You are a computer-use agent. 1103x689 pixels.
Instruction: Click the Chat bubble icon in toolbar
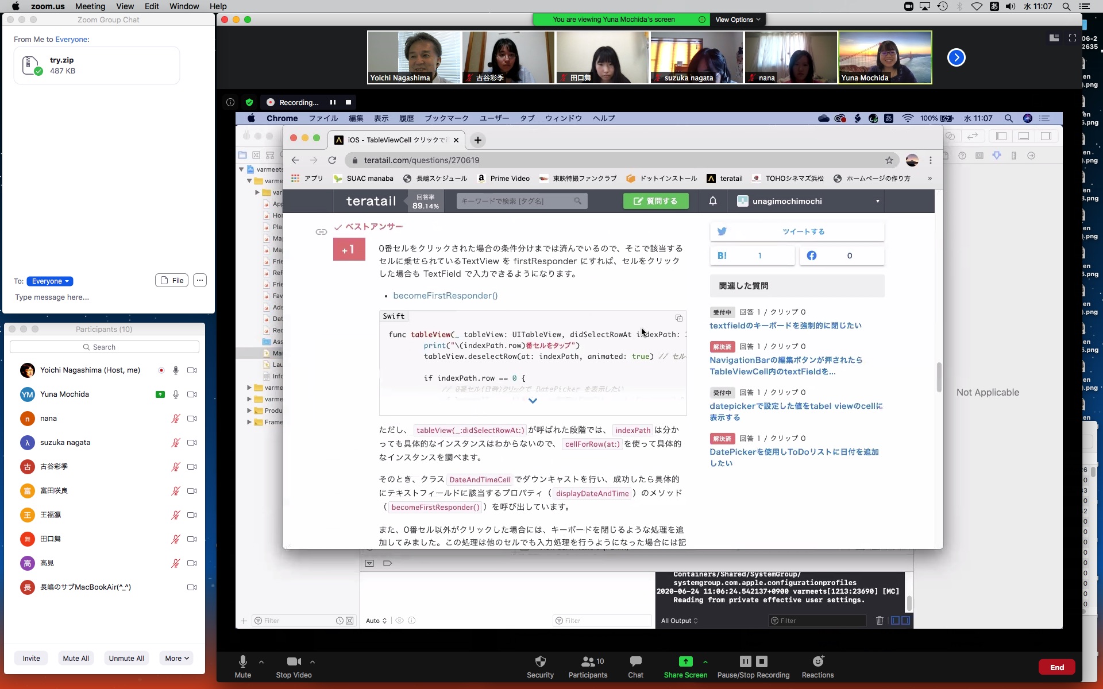click(x=635, y=661)
